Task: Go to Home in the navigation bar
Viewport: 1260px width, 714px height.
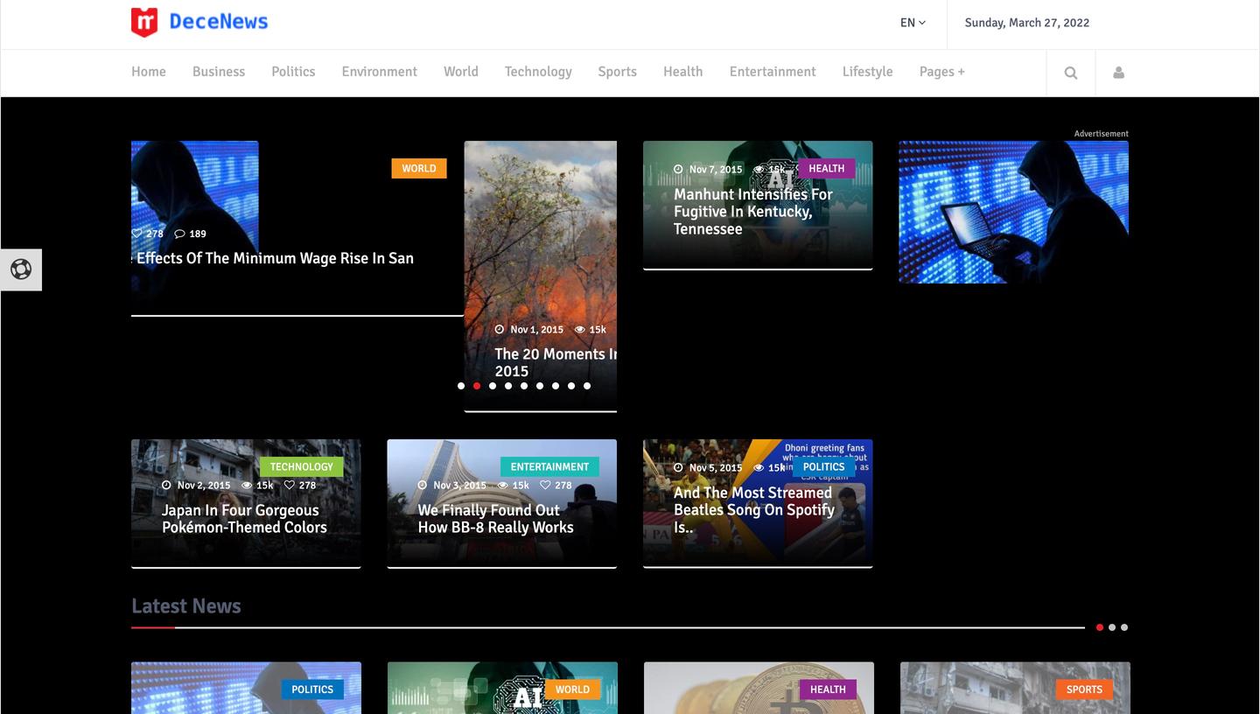Action: coord(149,72)
